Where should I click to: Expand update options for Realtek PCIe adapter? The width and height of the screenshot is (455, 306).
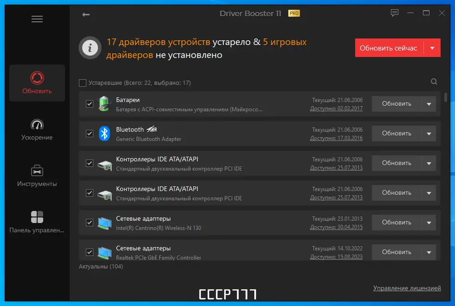coord(429,252)
